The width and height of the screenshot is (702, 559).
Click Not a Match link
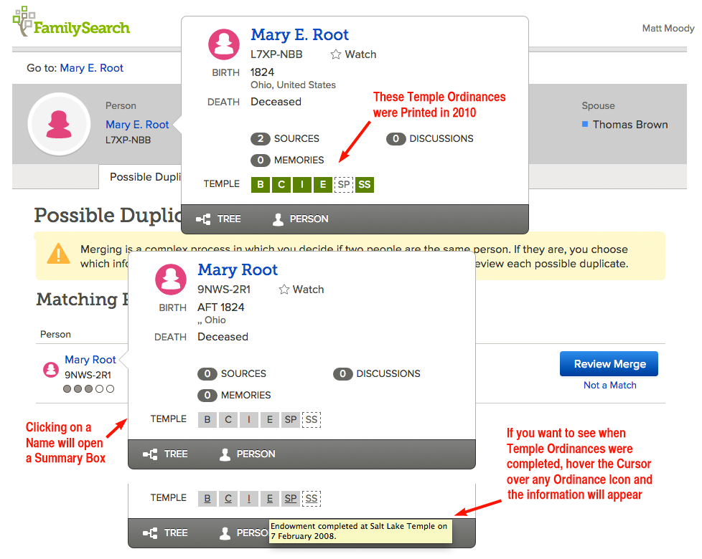tap(610, 385)
